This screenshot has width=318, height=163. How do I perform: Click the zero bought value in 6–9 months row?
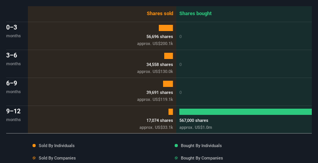(180, 92)
